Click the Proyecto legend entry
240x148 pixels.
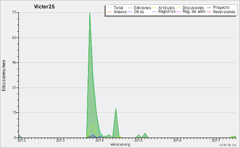click(218, 8)
